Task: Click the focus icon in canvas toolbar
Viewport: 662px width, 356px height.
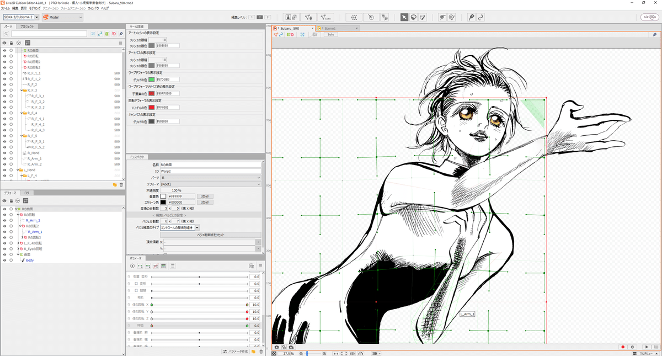Action: pos(303,34)
